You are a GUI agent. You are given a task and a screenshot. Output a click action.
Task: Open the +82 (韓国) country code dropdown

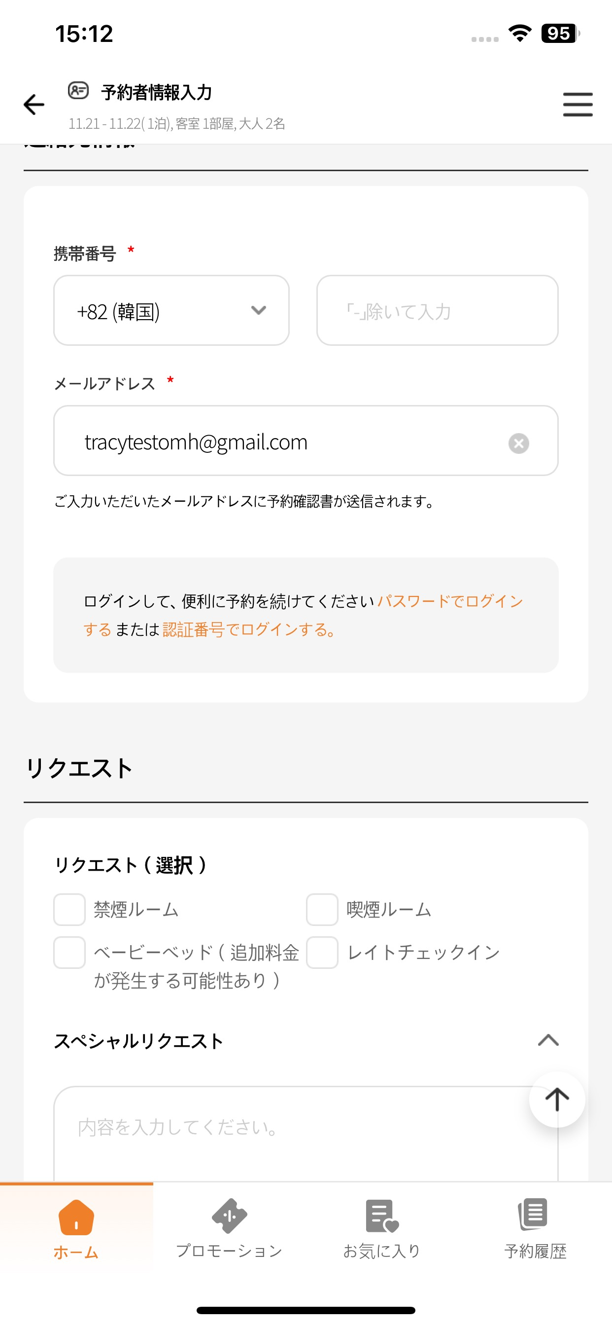pyautogui.click(x=171, y=310)
